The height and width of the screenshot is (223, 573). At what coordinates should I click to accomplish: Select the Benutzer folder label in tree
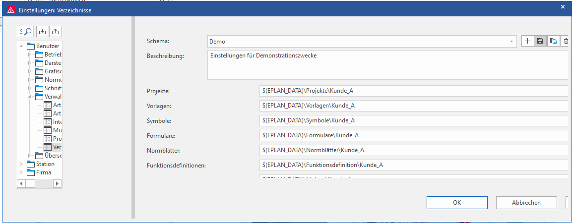48,46
